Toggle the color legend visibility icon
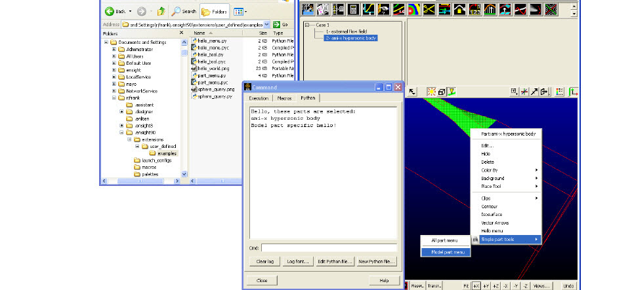 tap(560, 92)
